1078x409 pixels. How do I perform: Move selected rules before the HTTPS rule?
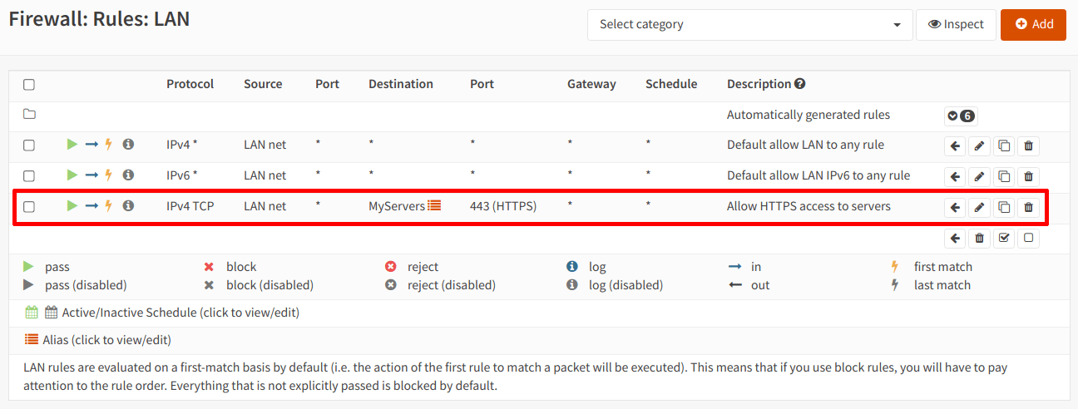[955, 207]
